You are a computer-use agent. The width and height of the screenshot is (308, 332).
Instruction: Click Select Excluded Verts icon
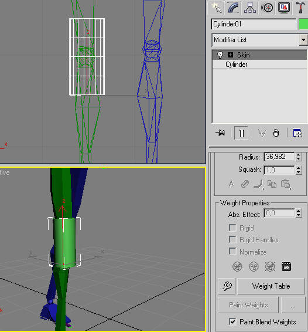pyautogui.click(x=270, y=266)
